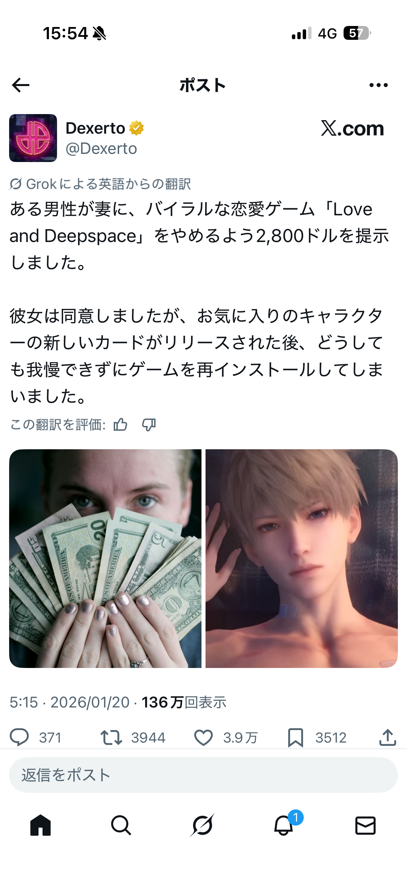Open the Grok tab in bottom bar
Image resolution: width=407 pixels, height=885 pixels.
pos(202,825)
